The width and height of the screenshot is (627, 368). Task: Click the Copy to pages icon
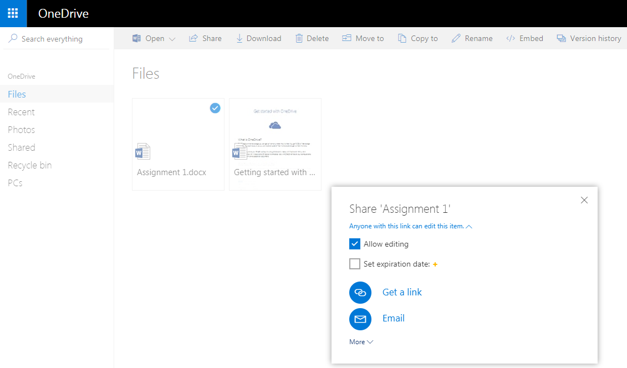402,38
